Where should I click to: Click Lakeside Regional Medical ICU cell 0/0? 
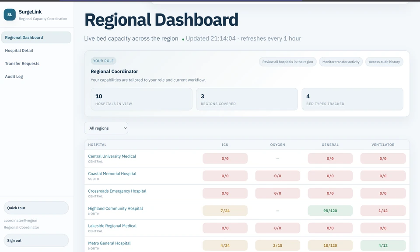point(225,228)
